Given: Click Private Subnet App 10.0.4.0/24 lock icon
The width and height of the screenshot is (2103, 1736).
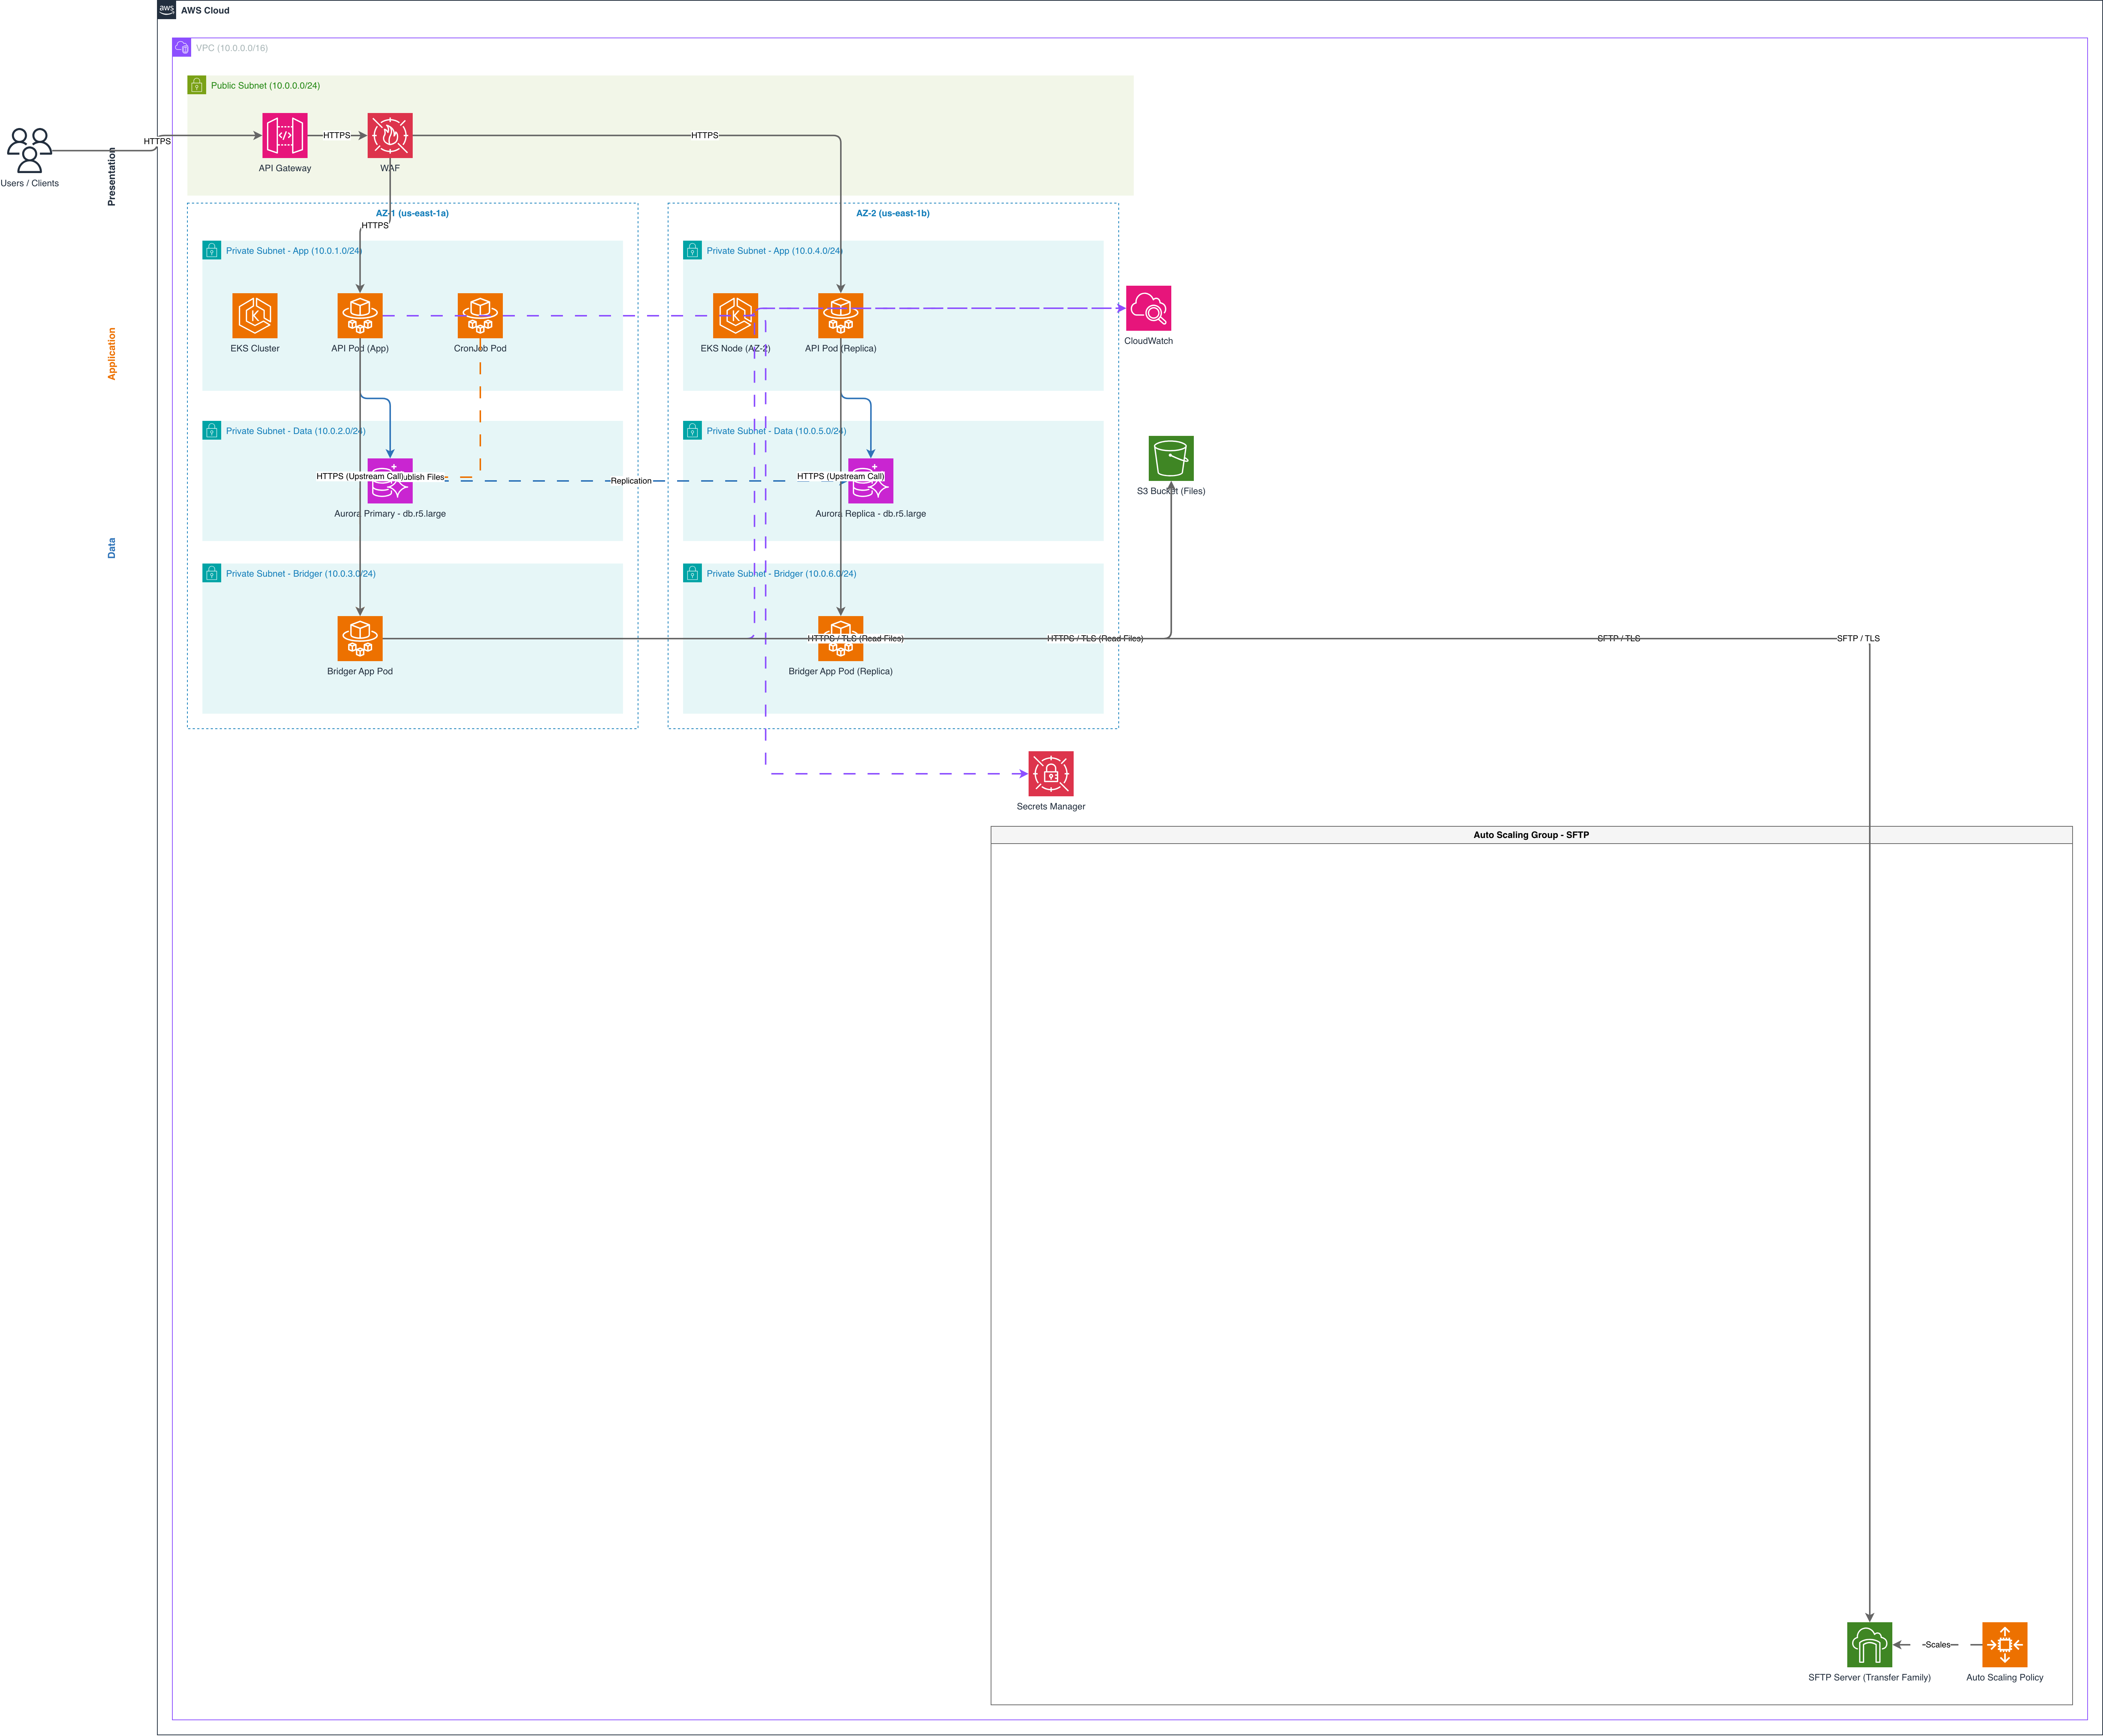Looking at the screenshot, I should tap(693, 250).
